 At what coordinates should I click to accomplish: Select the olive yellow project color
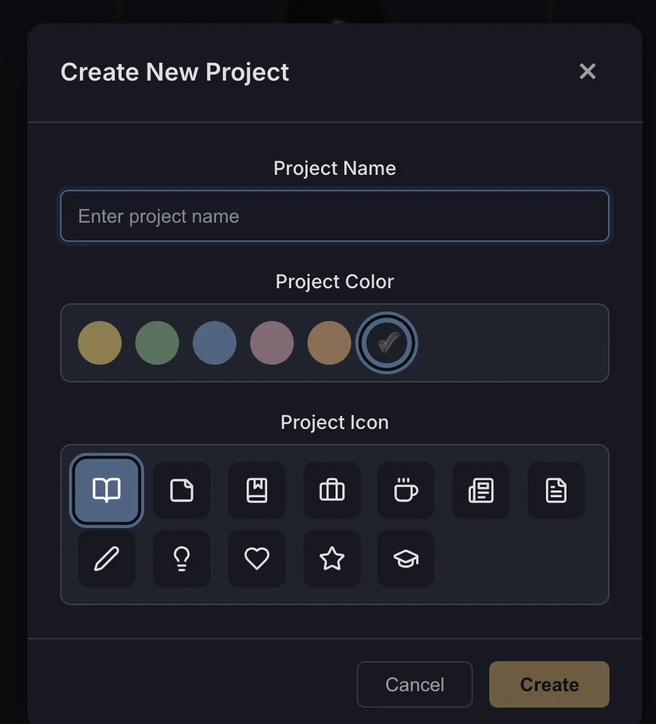pos(100,343)
